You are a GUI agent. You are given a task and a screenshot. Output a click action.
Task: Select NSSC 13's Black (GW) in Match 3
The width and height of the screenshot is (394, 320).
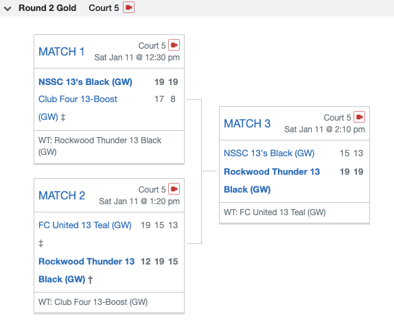click(269, 153)
